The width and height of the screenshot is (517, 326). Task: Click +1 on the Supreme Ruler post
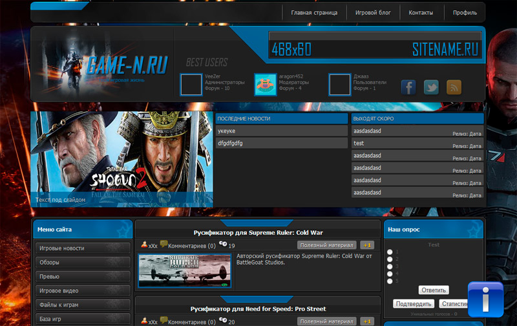pos(367,245)
